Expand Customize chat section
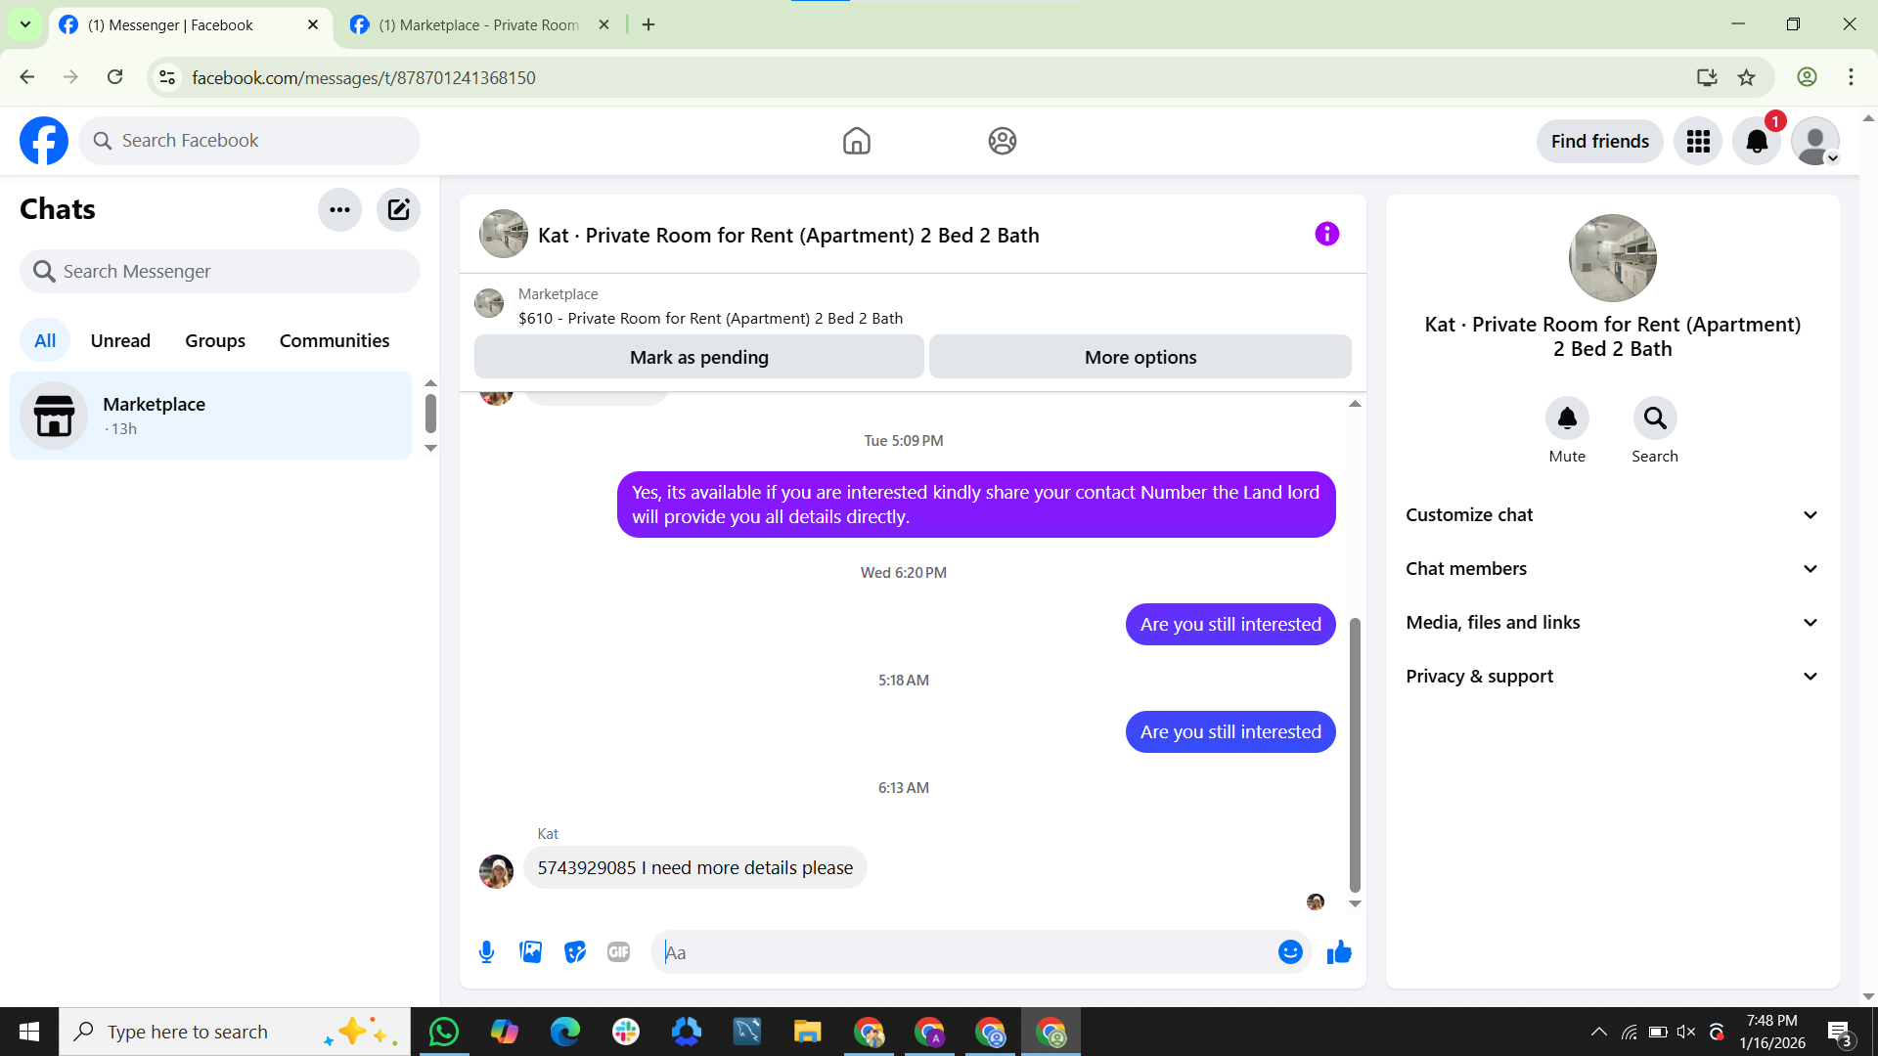Image resolution: width=1878 pixels, height=1056 pixels. tap(1612, 515)
